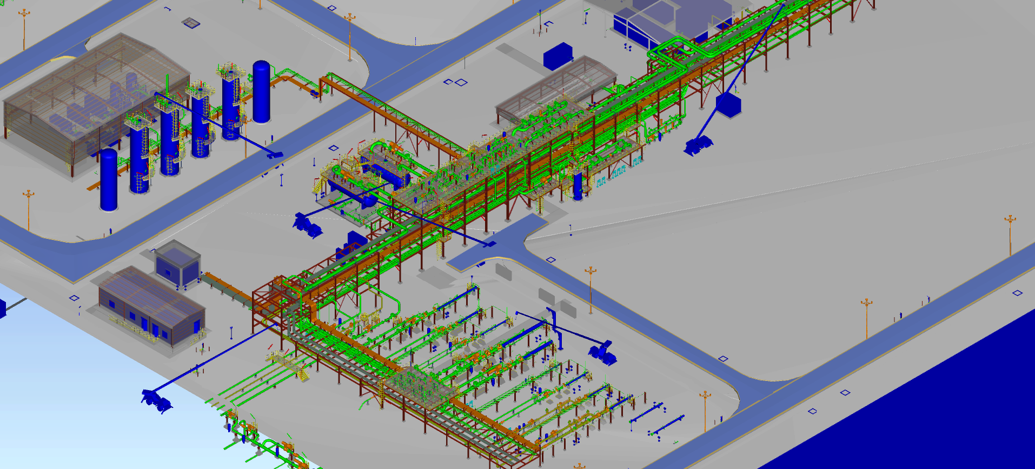Pick the standalone blue cylindrical tank beside towers

(261, 91)
